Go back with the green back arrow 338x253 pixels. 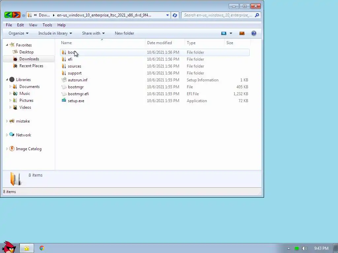coord(8,15)
